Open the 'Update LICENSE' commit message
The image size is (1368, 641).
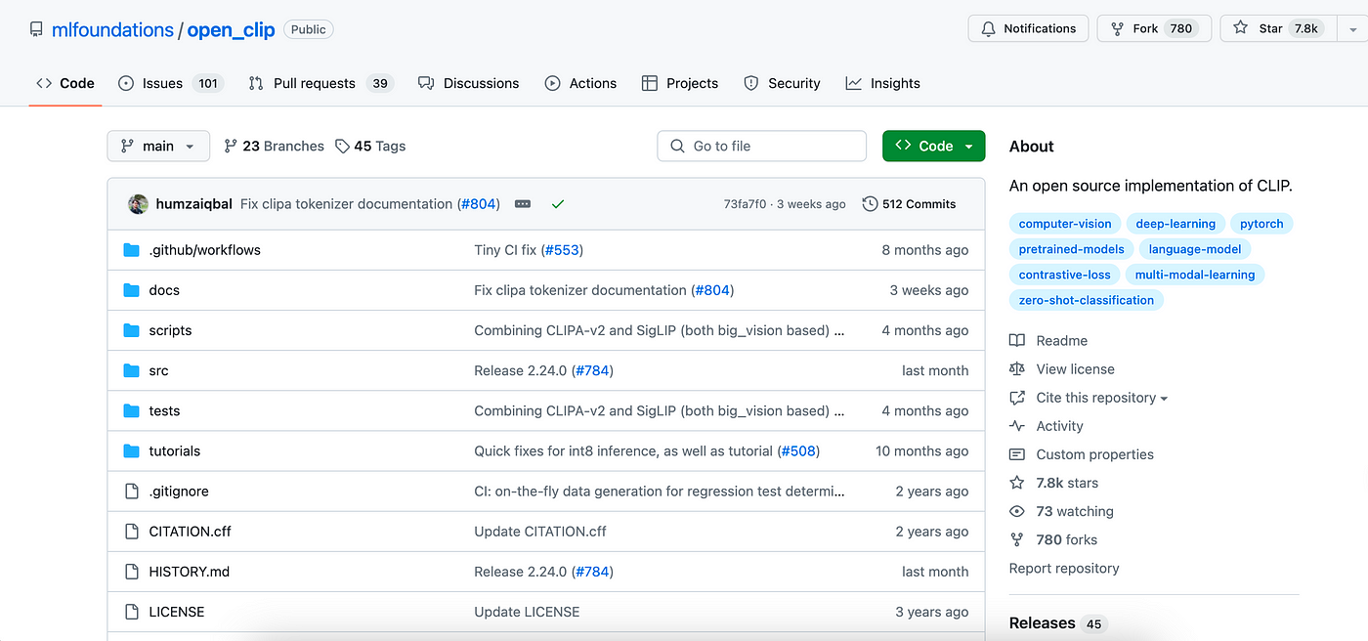527,612
